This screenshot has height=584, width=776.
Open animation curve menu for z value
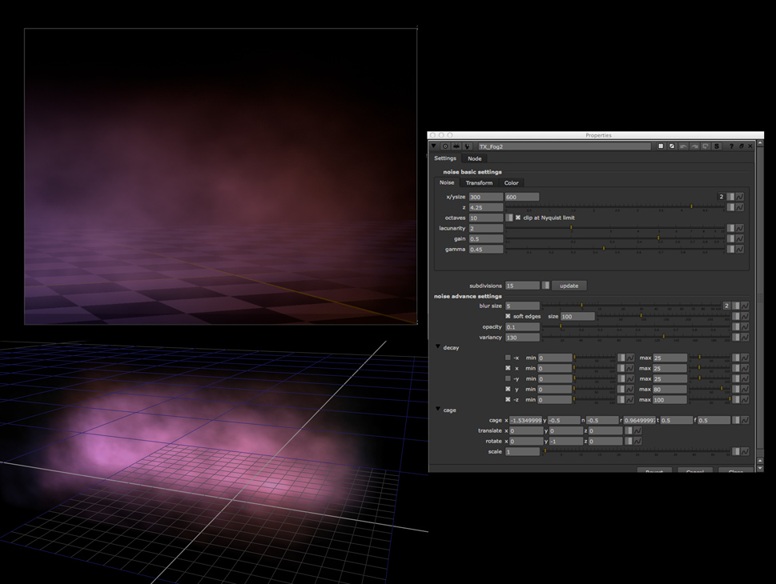tap(739, 207)
